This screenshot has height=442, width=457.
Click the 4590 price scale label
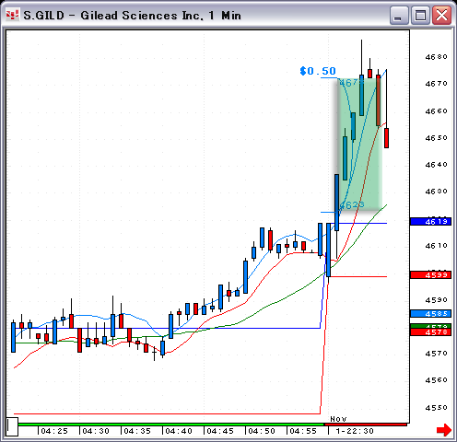point(437,300)
